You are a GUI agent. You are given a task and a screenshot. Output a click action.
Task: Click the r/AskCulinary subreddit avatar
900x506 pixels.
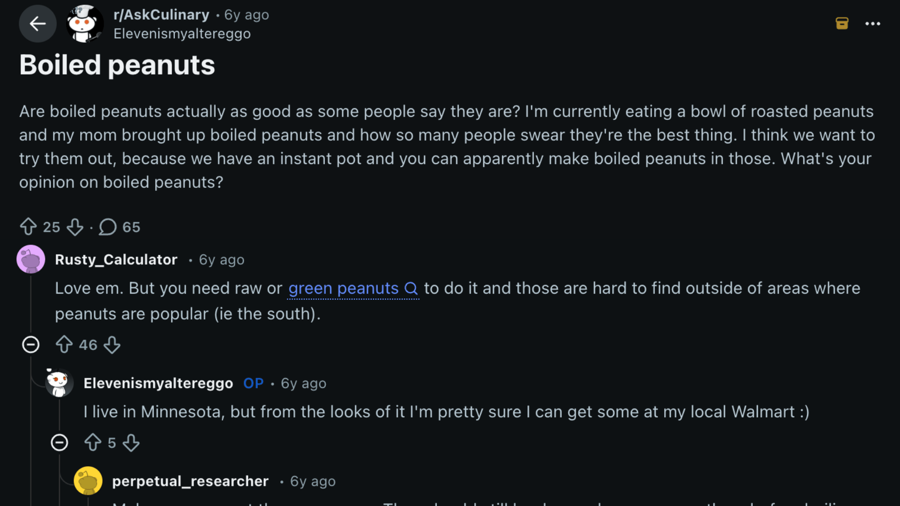coord(84,23)
